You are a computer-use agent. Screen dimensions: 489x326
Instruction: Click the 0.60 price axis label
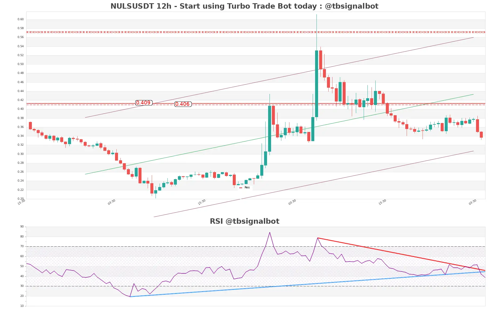point(21,19)
